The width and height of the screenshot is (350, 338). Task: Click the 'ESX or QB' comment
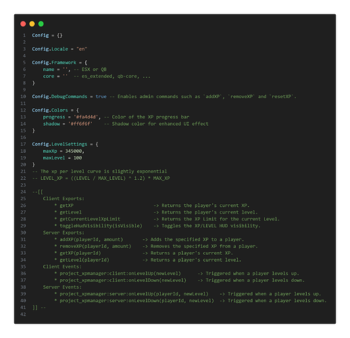click(x=94, y=70)
